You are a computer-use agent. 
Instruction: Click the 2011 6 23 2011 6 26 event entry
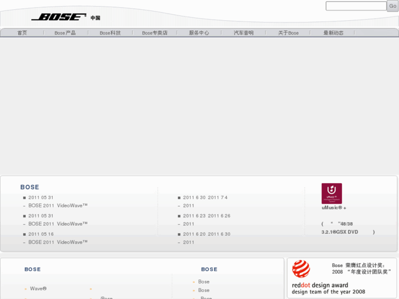pyautogui.click(x=206, y=216)
